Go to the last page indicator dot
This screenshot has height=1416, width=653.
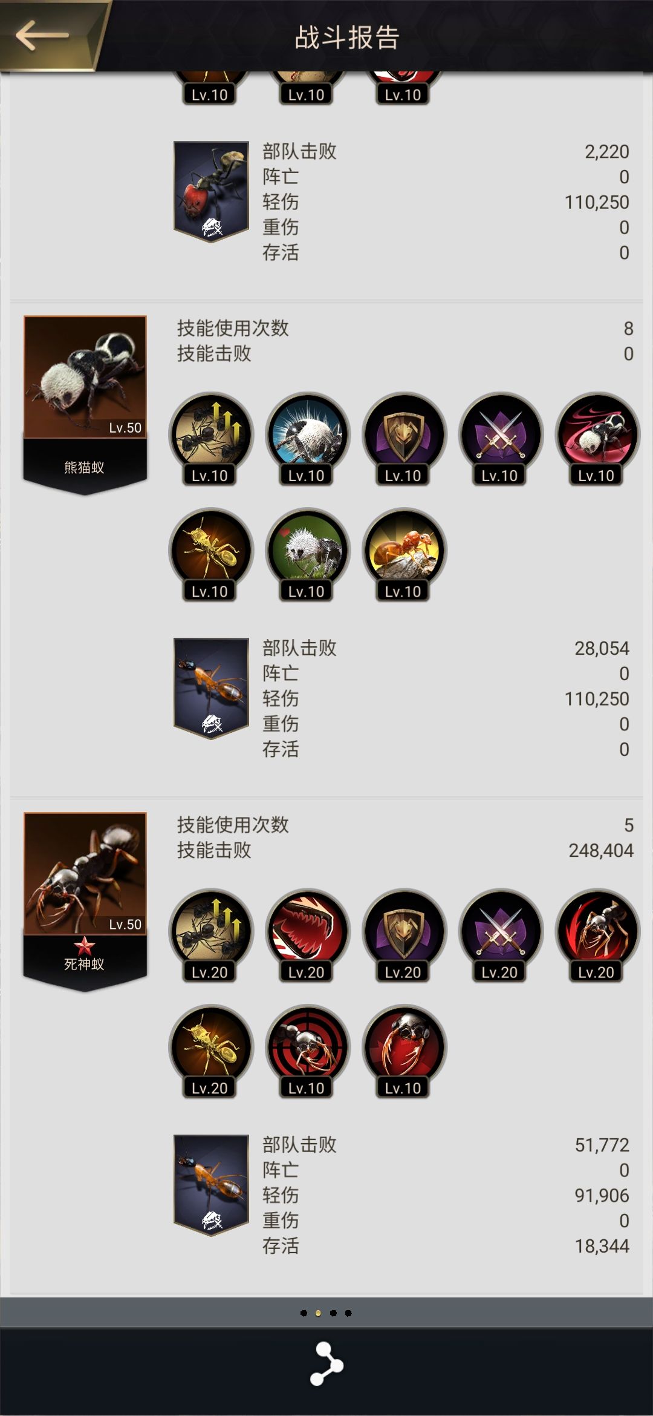(348, 1313)
